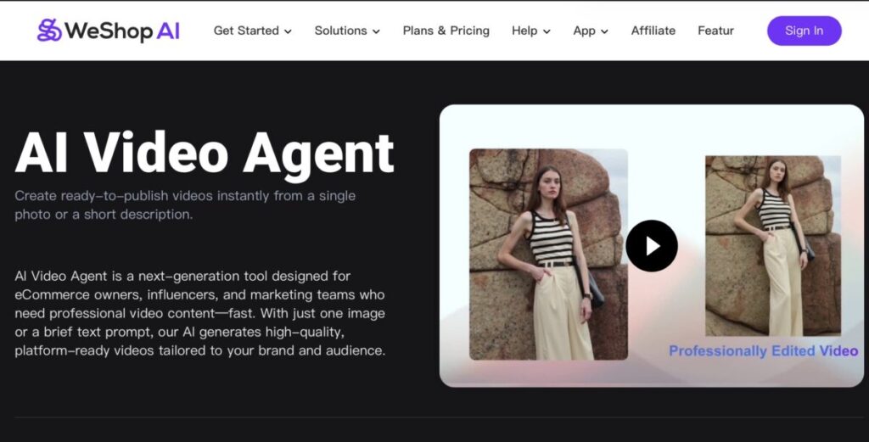Click the truncated Featur nav link
Image resolution: width=869 pixels, height=442 pixels.
click(715, 31)
